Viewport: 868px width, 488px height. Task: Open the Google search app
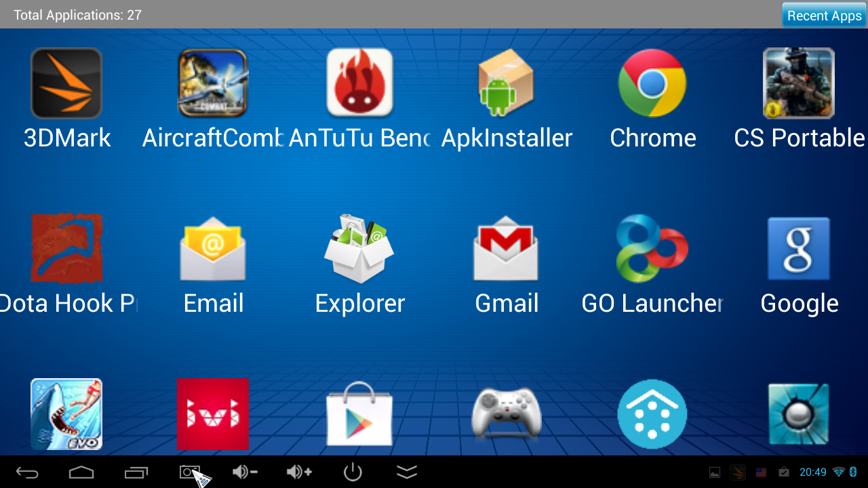[799, 248]
